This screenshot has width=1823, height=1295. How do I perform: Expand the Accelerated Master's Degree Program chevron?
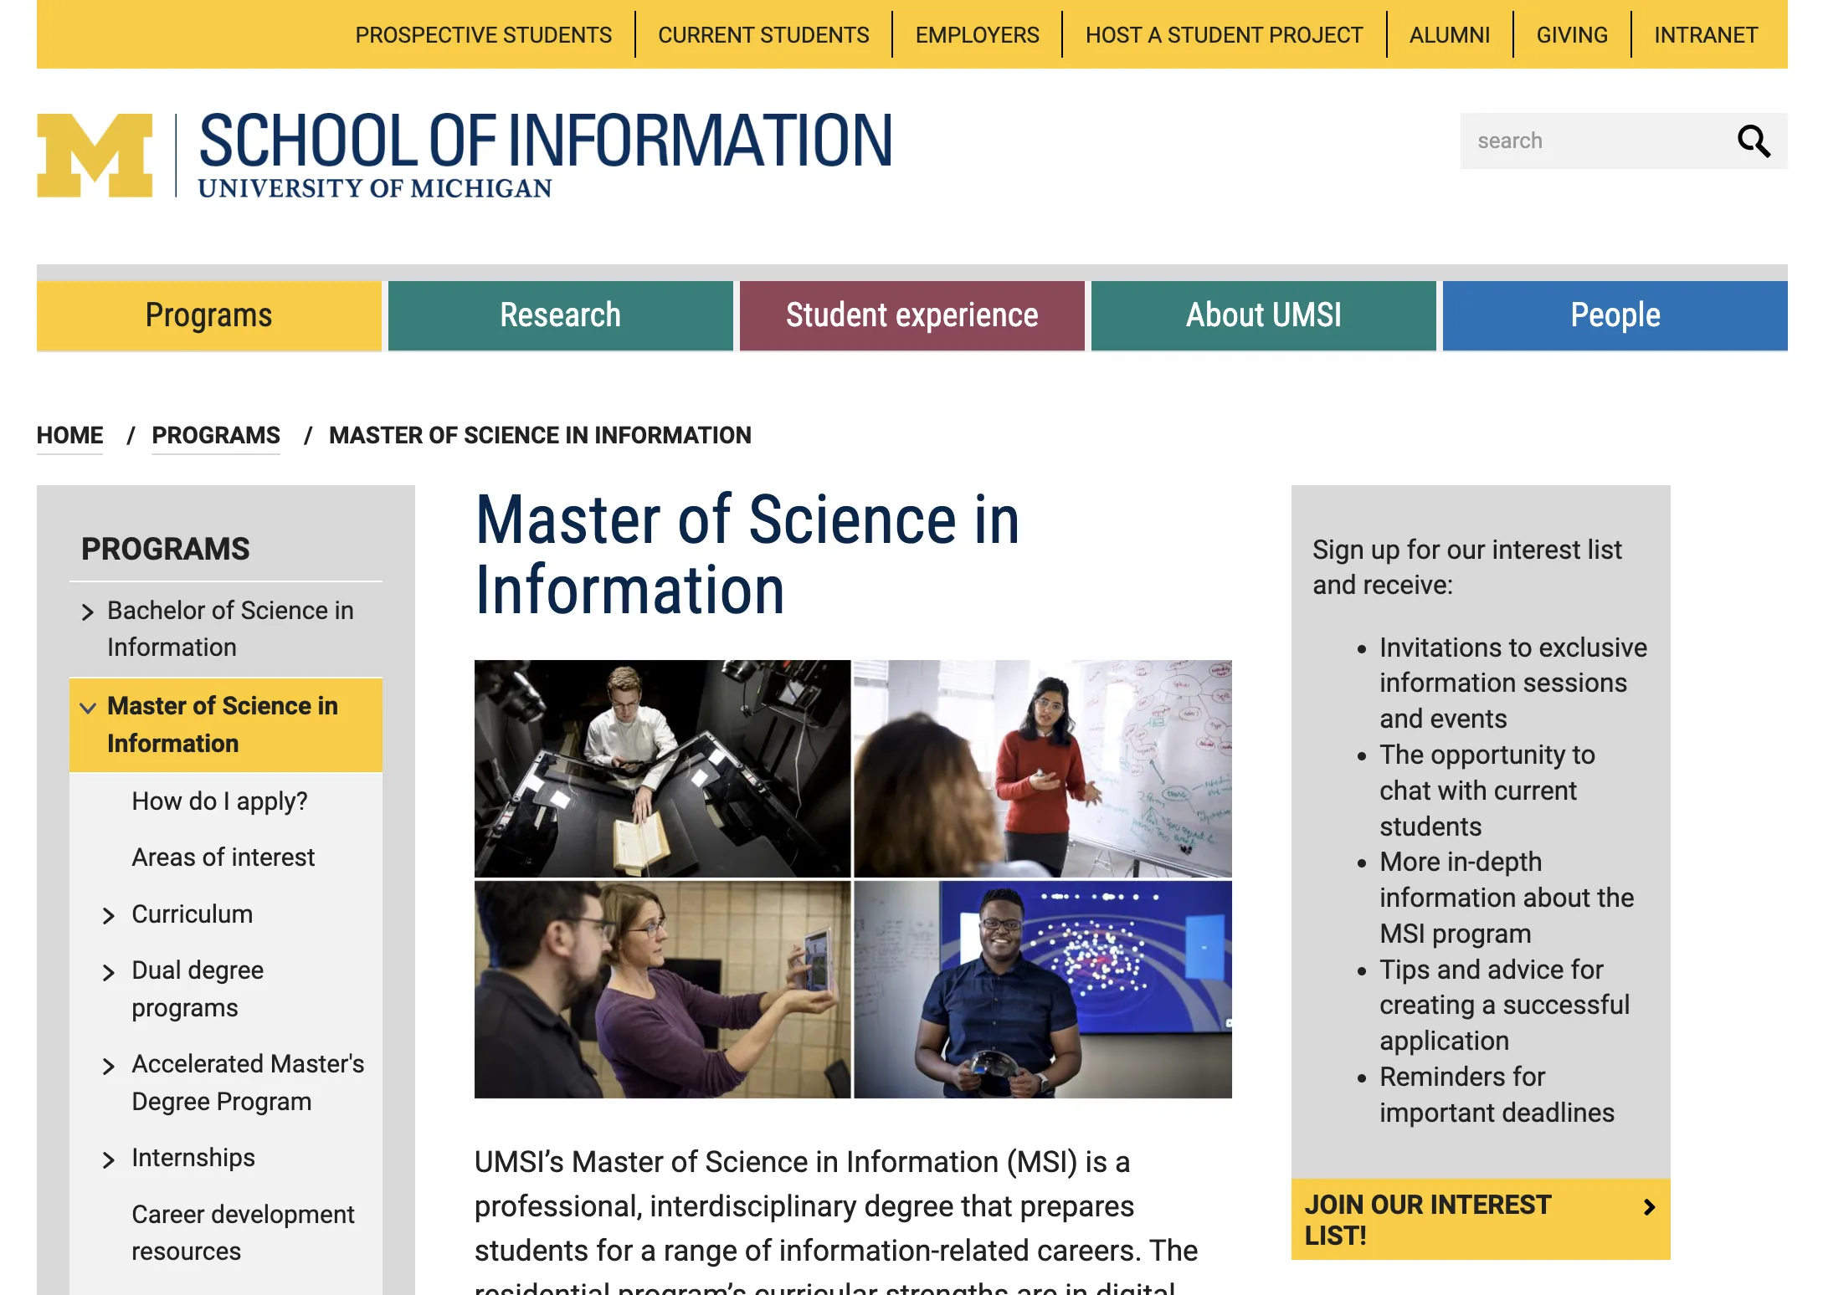(x=109, y=1066)
